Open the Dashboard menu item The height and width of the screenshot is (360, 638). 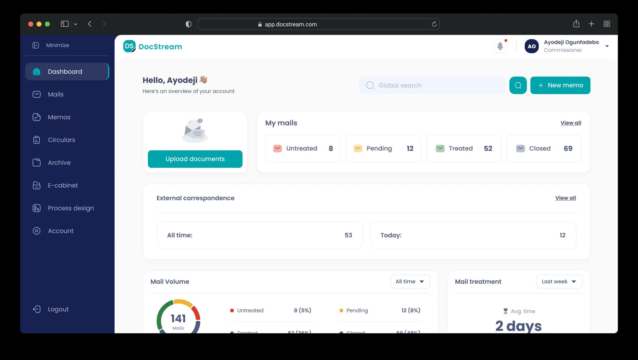67,71
